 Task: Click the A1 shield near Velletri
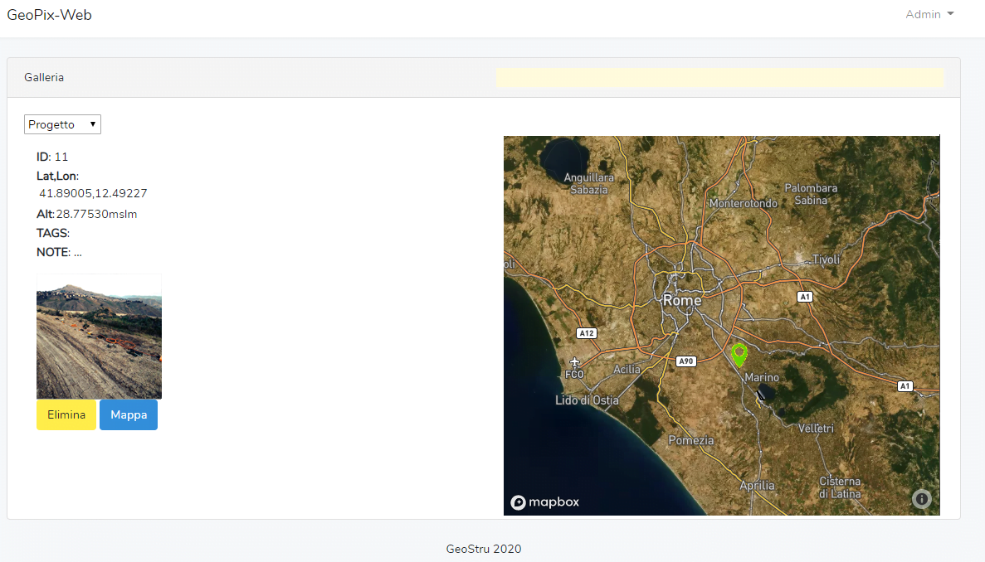coord(905,385)
